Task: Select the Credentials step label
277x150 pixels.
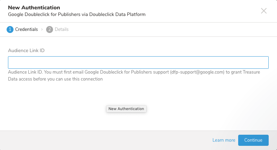Action: click(x=26, y=30)
